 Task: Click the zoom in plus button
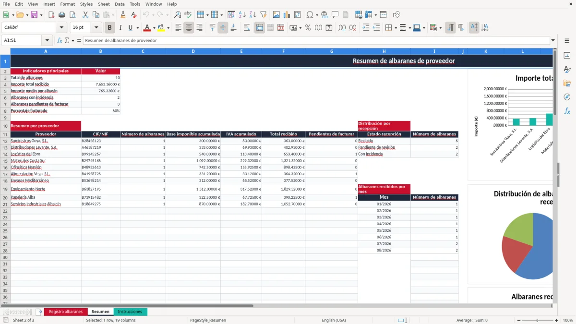pos(556,320)
